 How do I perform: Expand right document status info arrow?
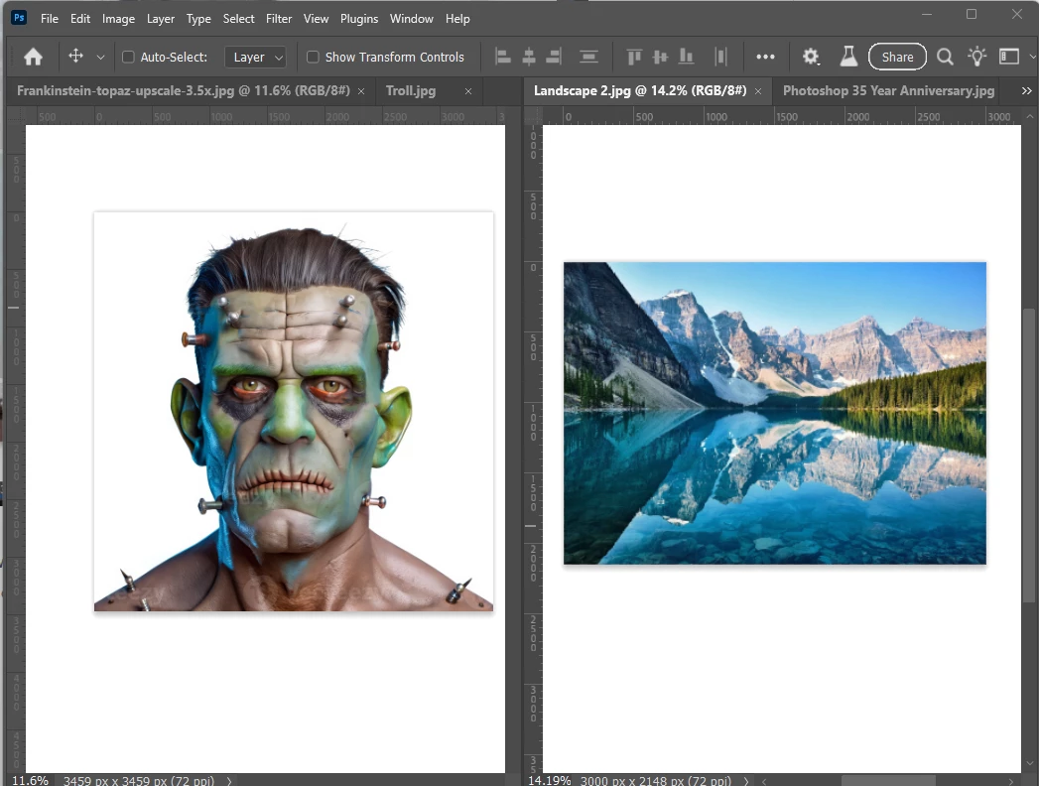(747, 781)
